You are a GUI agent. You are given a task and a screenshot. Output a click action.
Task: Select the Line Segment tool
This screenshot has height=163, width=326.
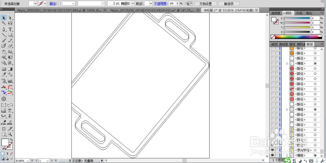point(4,35)
